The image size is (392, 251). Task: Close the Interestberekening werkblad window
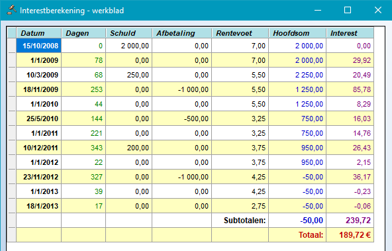pyautogui.click(x=377, y=10)
